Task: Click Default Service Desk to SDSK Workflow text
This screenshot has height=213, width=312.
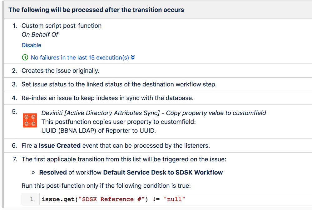Action: pyautogui.click(x=163, y=172)
